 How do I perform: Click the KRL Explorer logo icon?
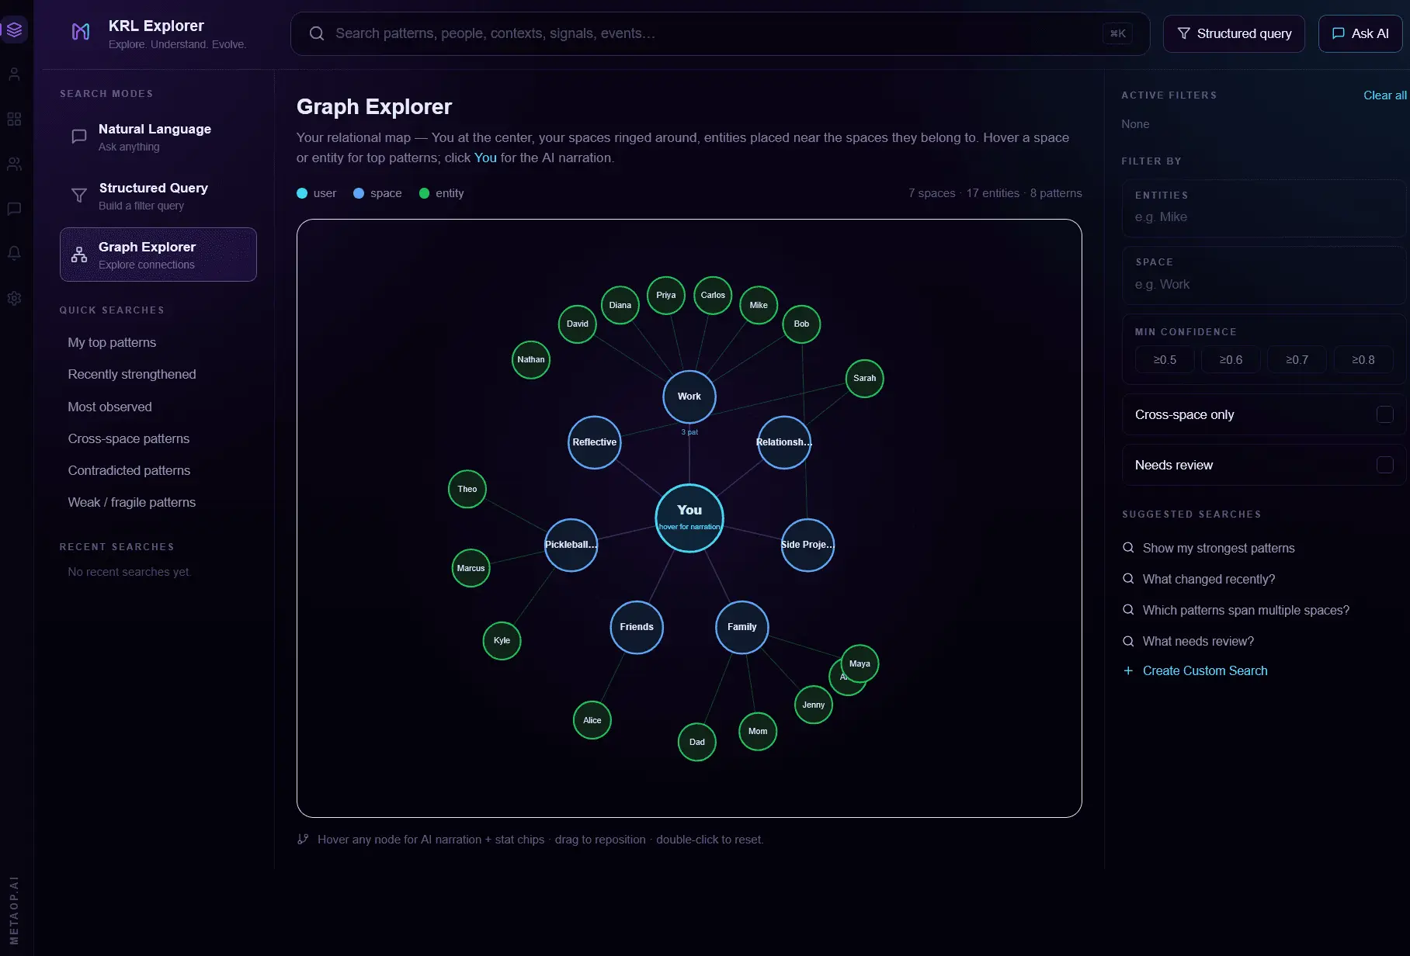pos(81,32)
